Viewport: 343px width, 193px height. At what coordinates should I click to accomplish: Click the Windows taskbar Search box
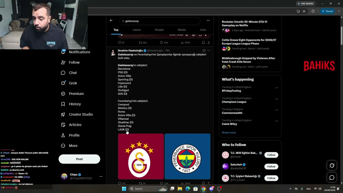[x=148, y=189]
